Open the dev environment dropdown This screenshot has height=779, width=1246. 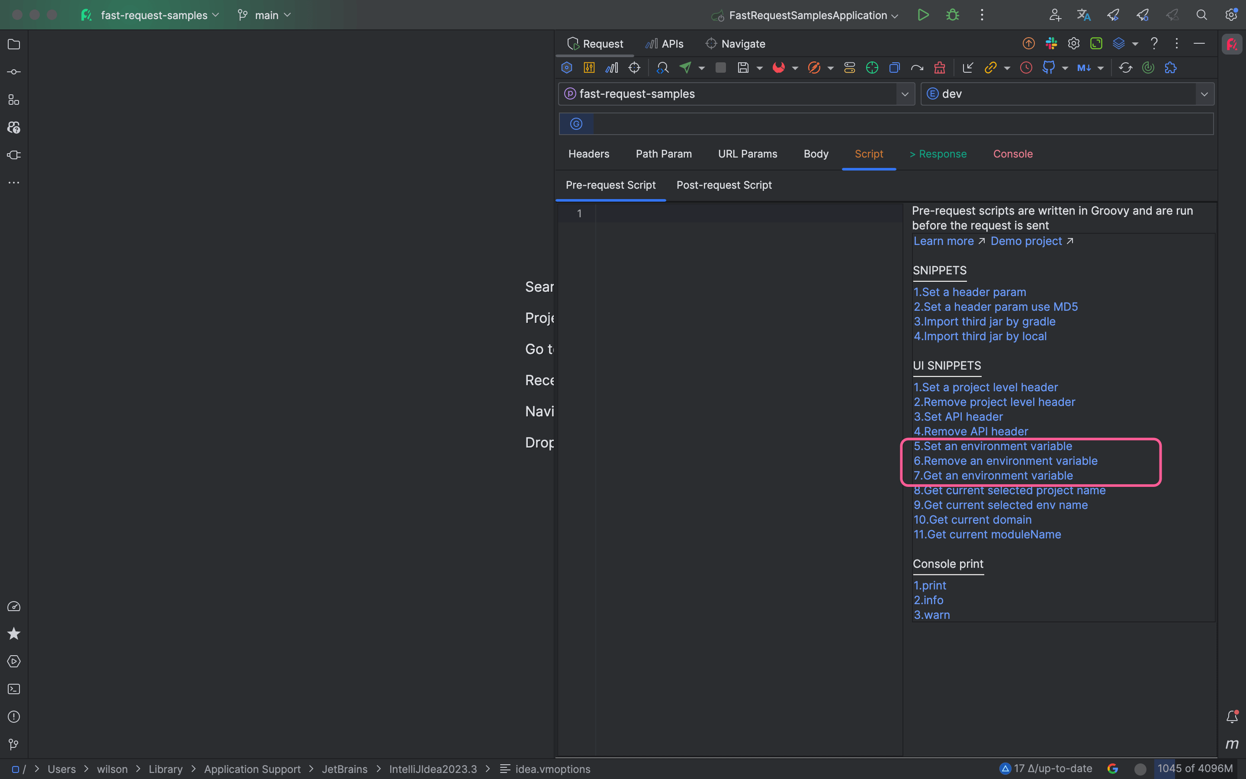pyautogui.click(x=1204, y=94)
